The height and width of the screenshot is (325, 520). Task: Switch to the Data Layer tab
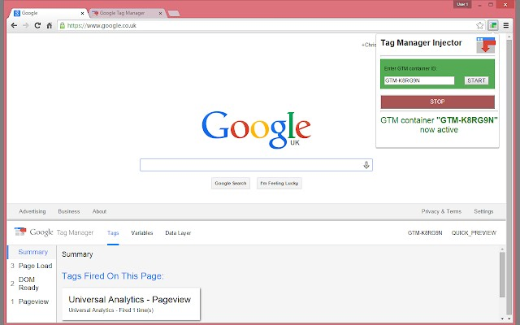tap(178, 233)
